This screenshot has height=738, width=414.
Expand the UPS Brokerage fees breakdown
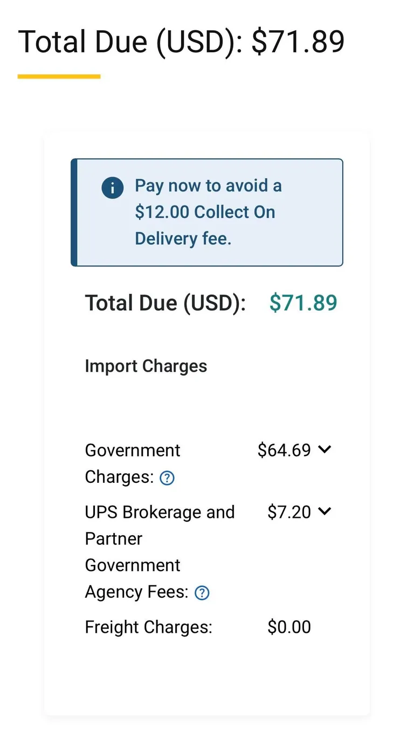[325, 511]
